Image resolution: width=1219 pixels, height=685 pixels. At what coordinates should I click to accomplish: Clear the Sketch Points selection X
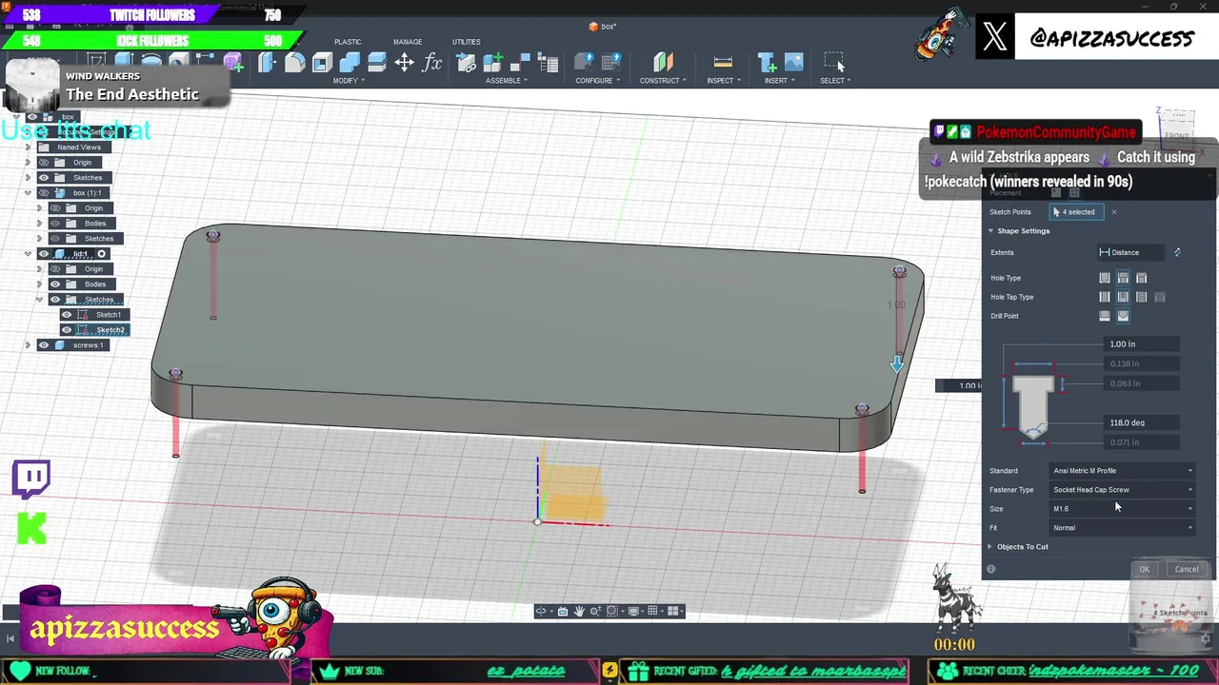click(1113, 212)
